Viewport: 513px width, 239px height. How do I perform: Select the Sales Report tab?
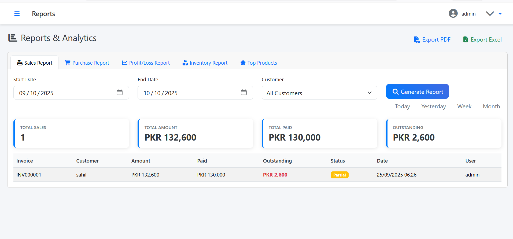pos(35,63)
